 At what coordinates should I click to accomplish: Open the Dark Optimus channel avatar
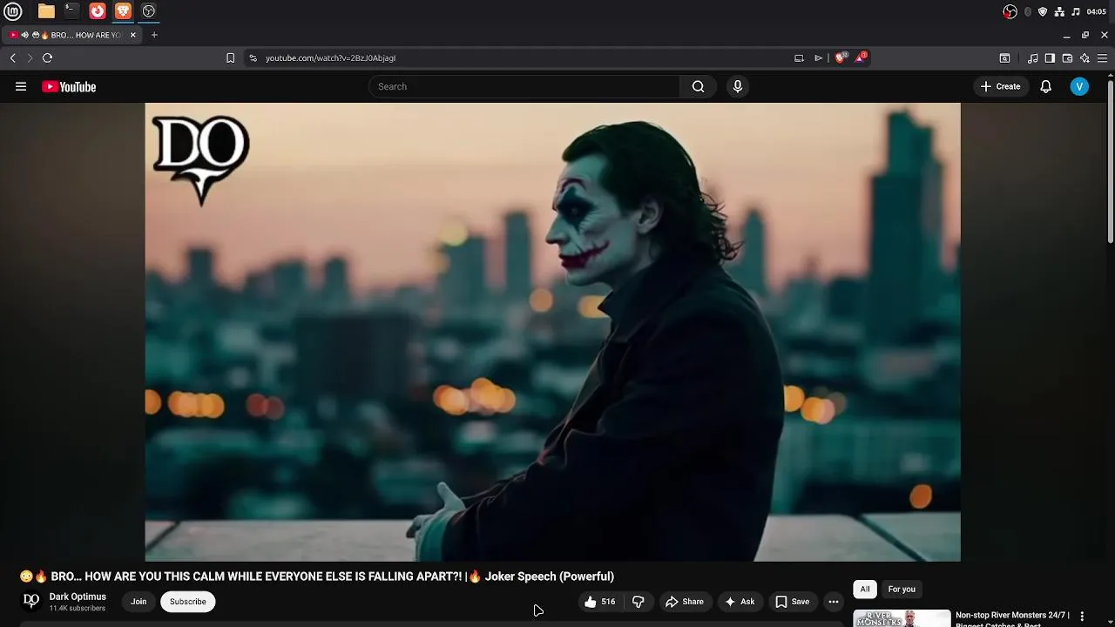(x=31, y=601)
